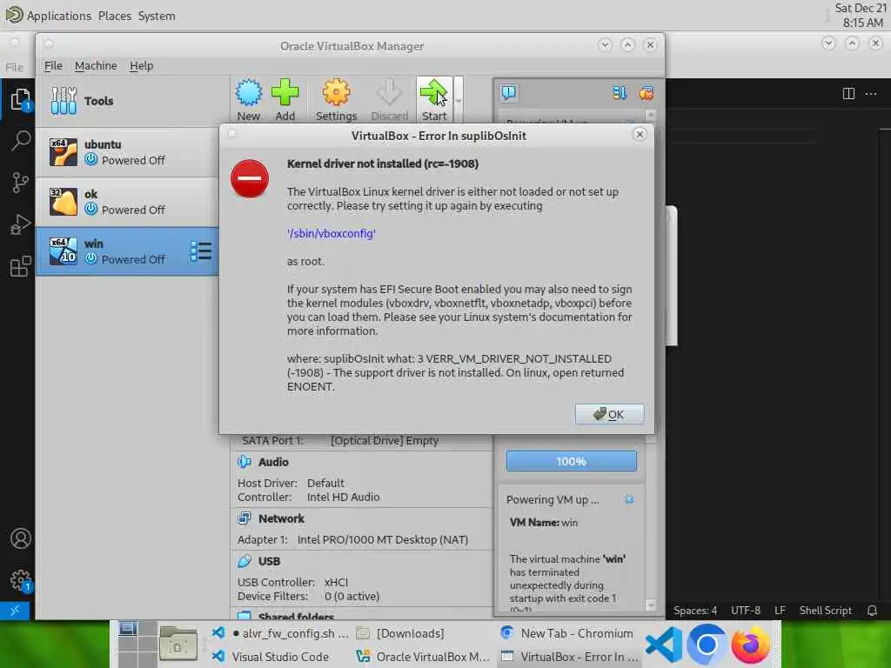Click OK in the VirtualBox error dialog
The image size is (891, 668).
(609, 414)
